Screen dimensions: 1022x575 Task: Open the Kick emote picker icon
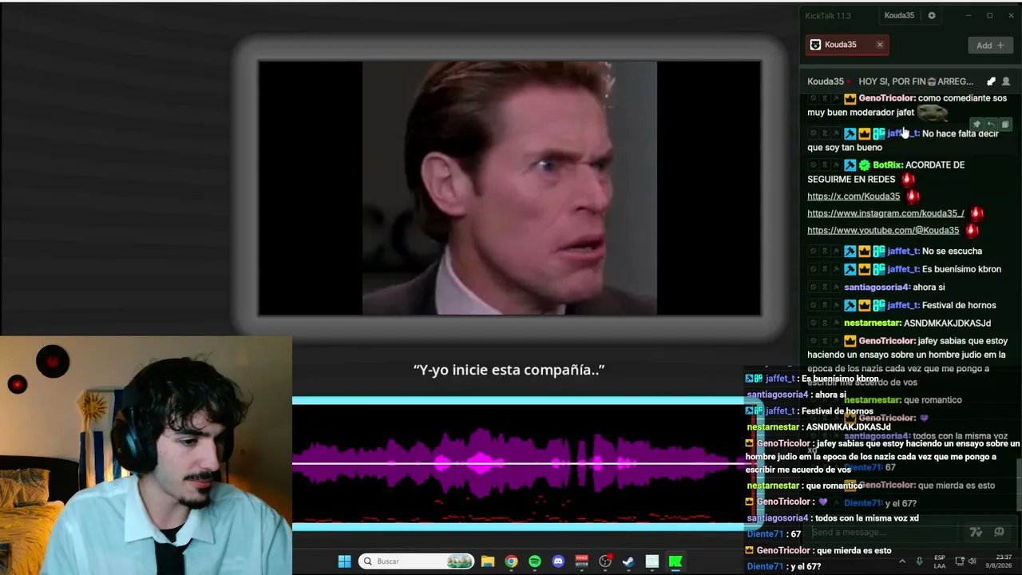click(x=999, y=533)
